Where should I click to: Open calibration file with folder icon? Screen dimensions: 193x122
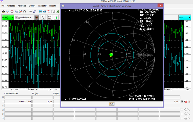pos(34,12)
